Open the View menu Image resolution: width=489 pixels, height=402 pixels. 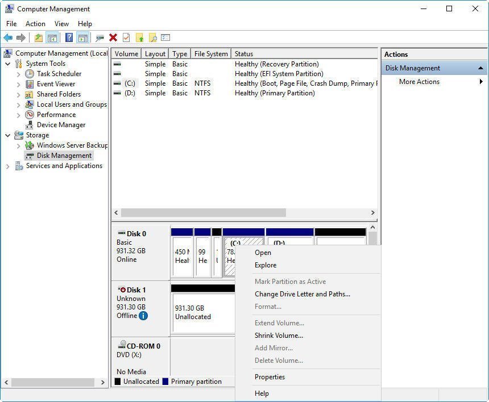(x=61, y=24)
